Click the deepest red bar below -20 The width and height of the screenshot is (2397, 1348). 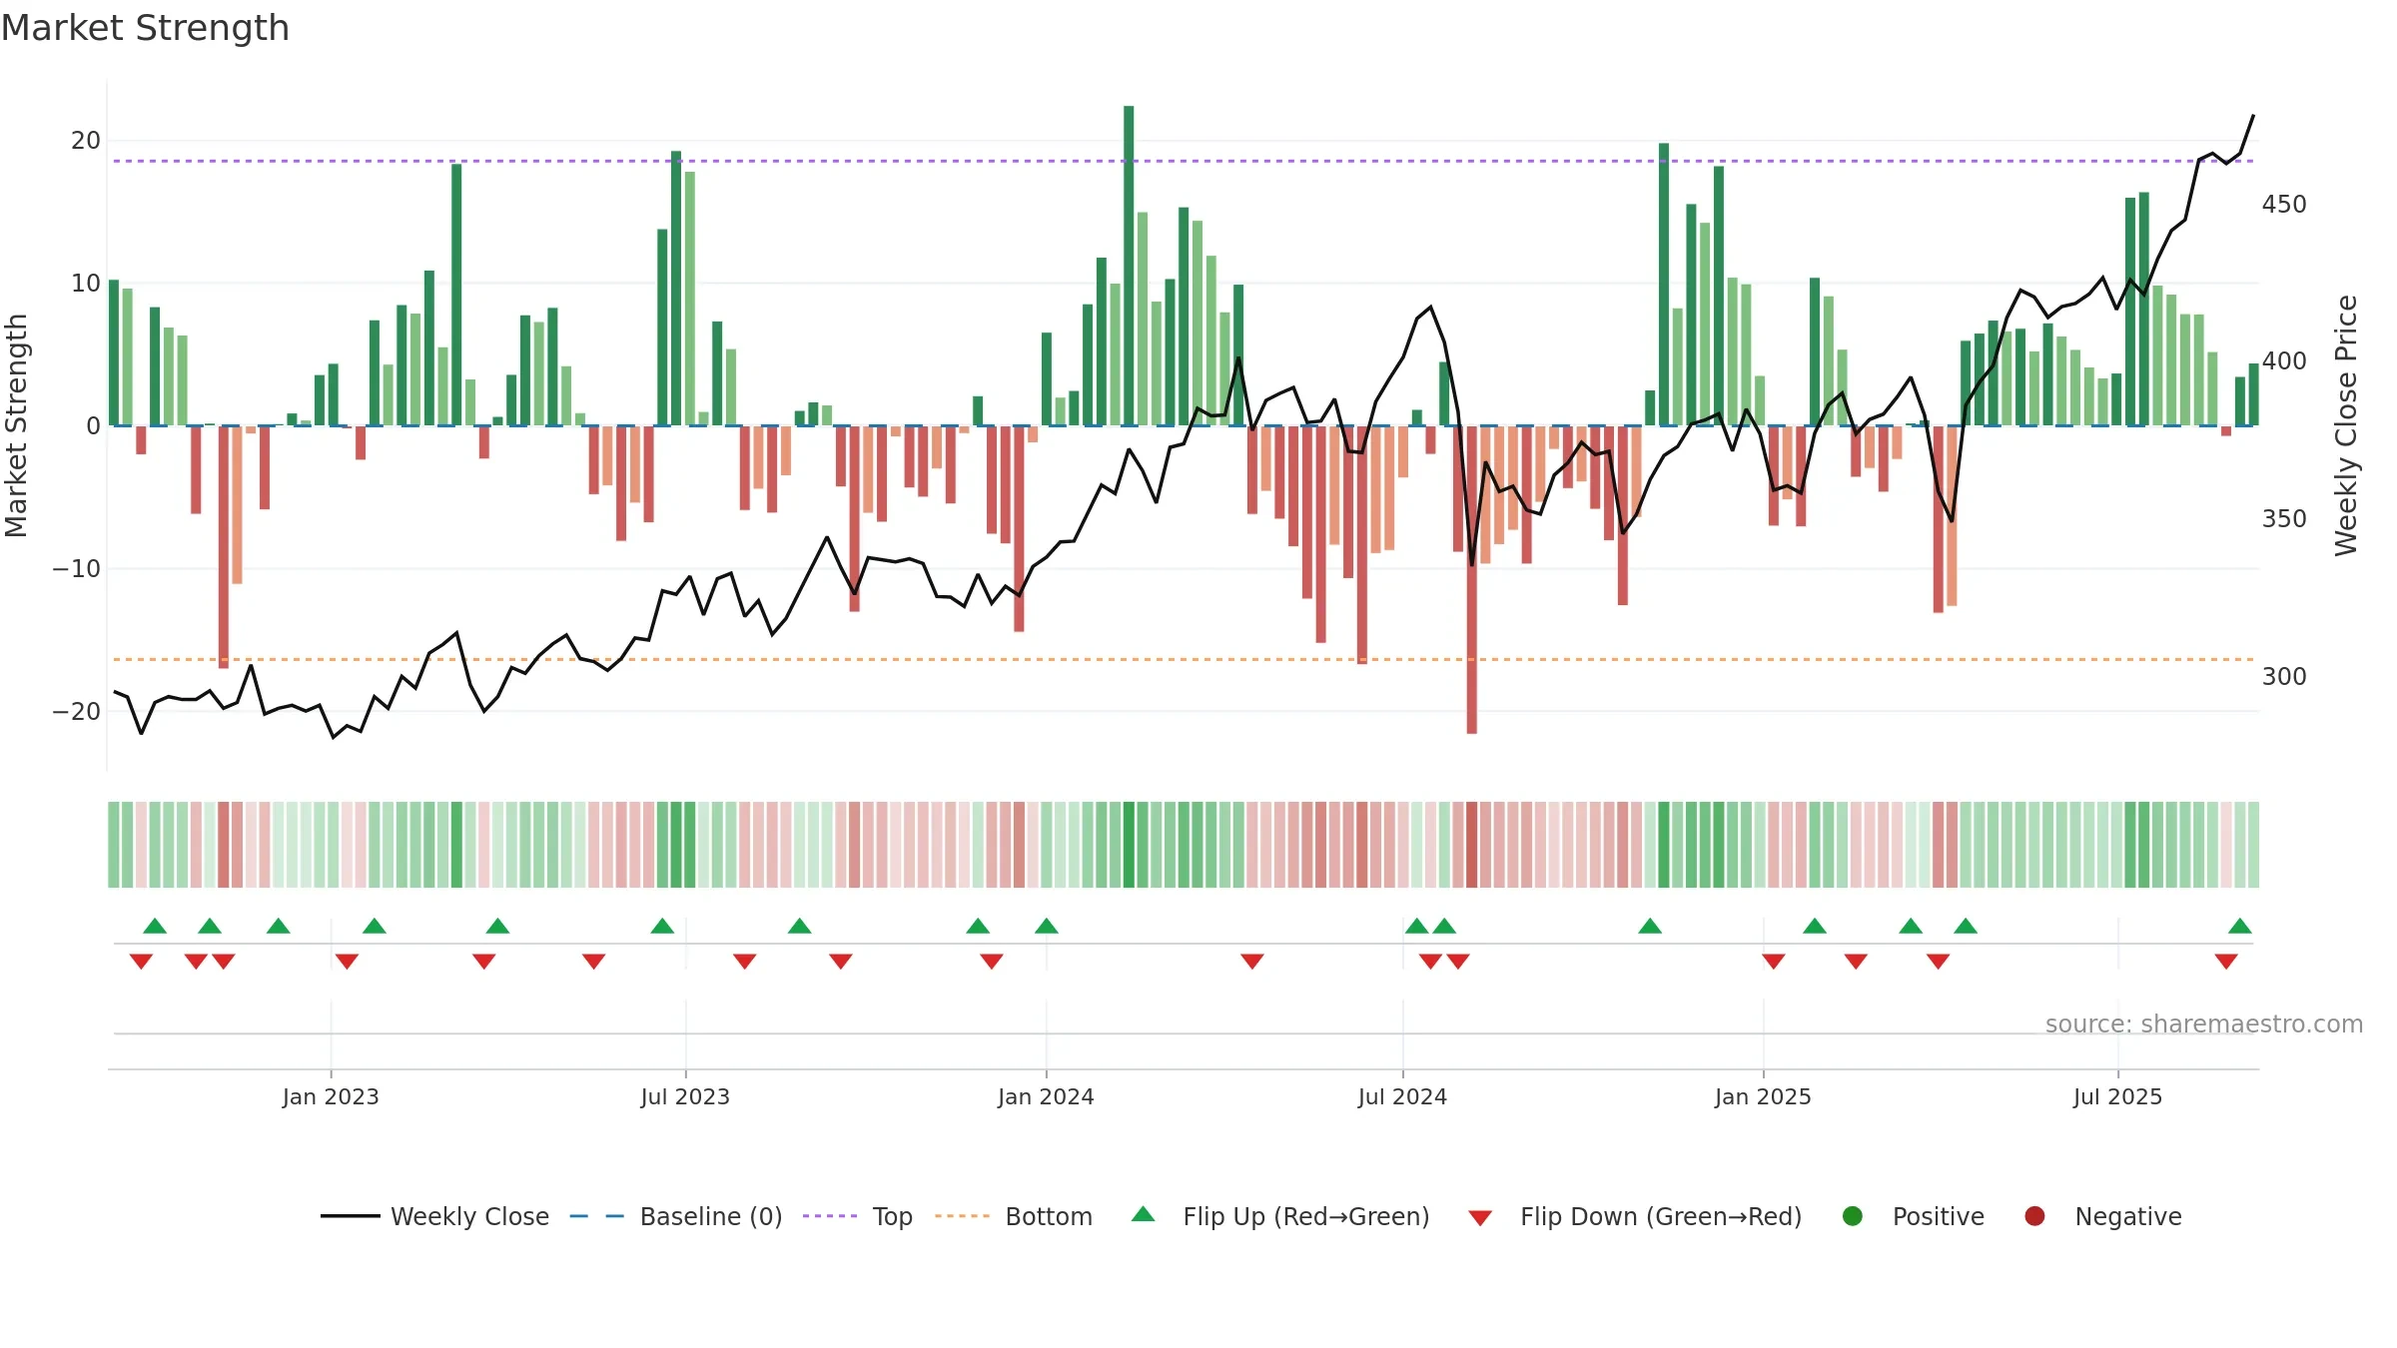pyautogui.click(x=1472, y=580)
